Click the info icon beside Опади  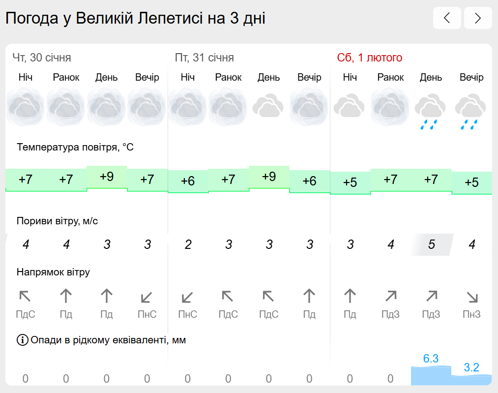22,340
